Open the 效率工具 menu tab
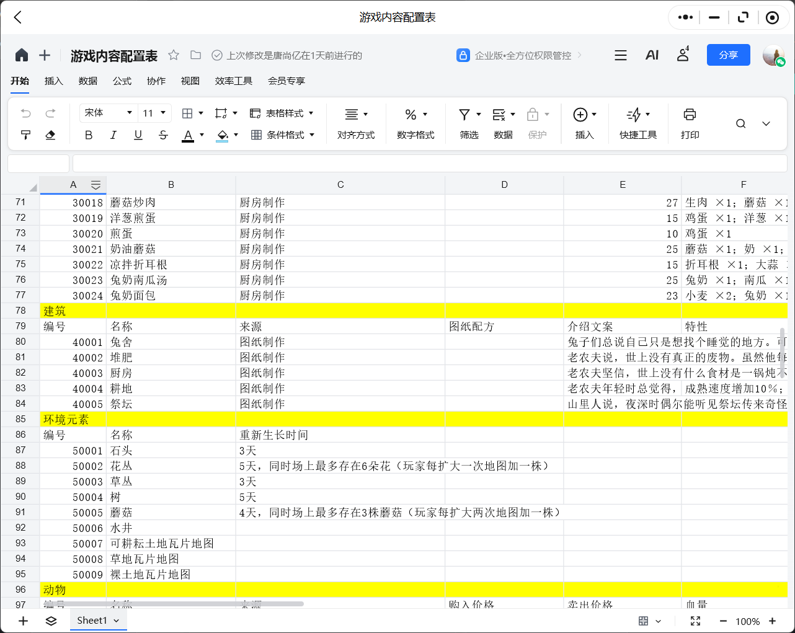This screenshot has width=795, height=633. pos(234,81)
